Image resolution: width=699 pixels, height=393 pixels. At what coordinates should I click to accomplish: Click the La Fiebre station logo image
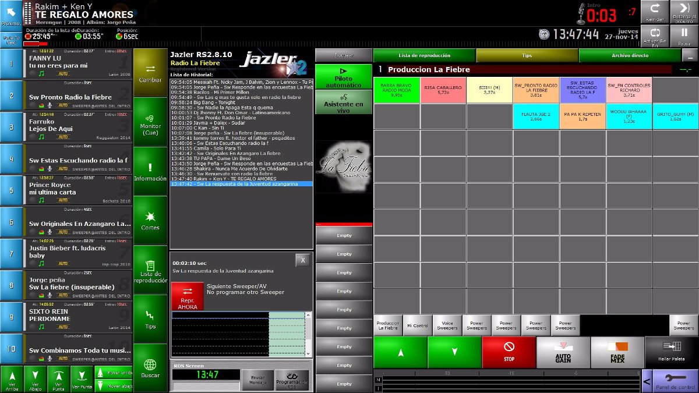[344, 167]
